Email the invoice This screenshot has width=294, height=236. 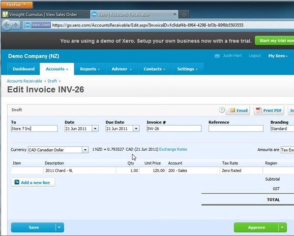pos(238,111)
